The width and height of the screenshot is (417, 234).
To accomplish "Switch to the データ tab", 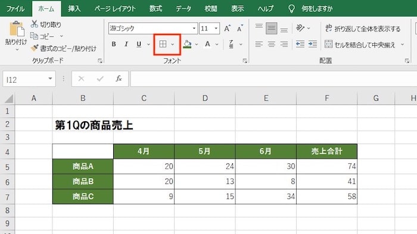I will 183,8.
